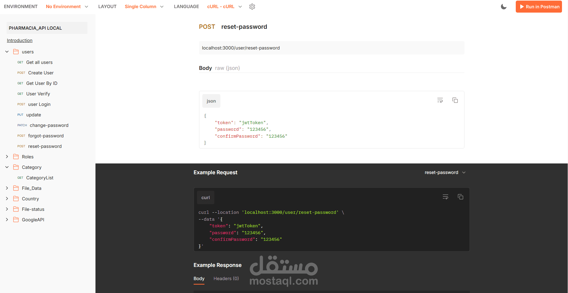Image resolution: width=568 pixels, height=293 pixels.
Task: Collapse the users folder chevron
Action: coord(7,52)
